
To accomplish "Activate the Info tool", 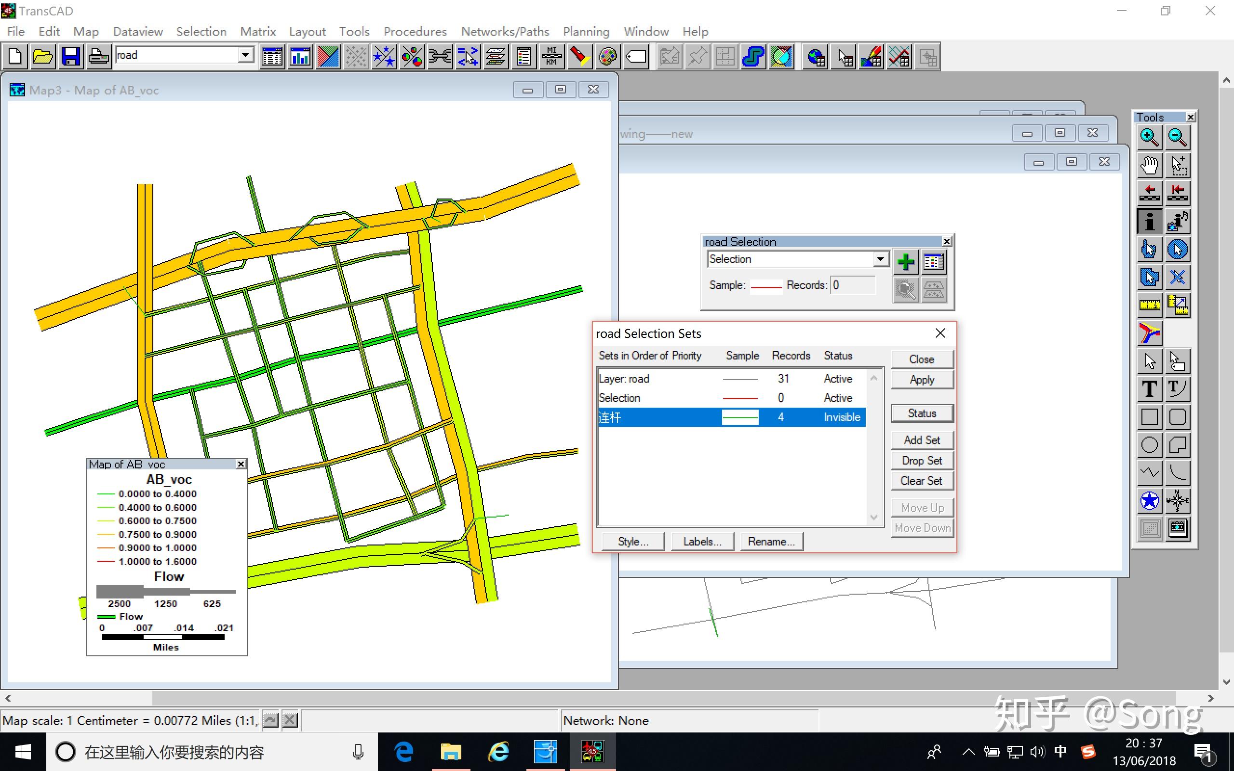I will [1149, 221].
